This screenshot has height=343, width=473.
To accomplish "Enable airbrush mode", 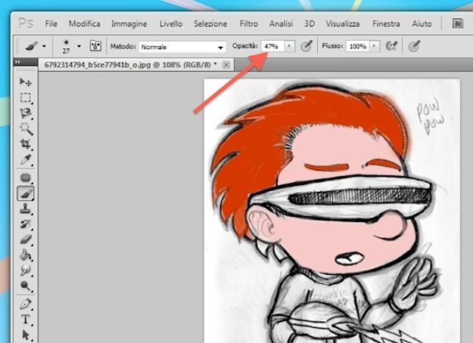I will (391, 46).
